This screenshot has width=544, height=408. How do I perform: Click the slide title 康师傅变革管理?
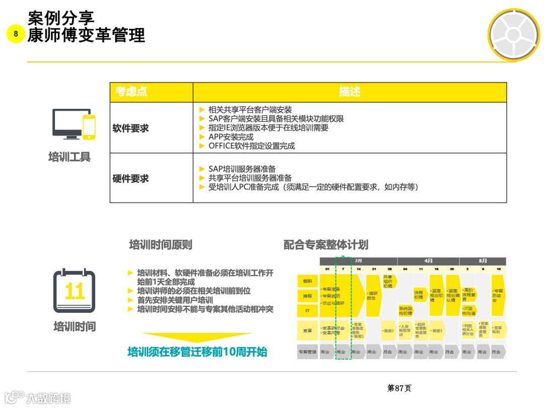(86, 35)
